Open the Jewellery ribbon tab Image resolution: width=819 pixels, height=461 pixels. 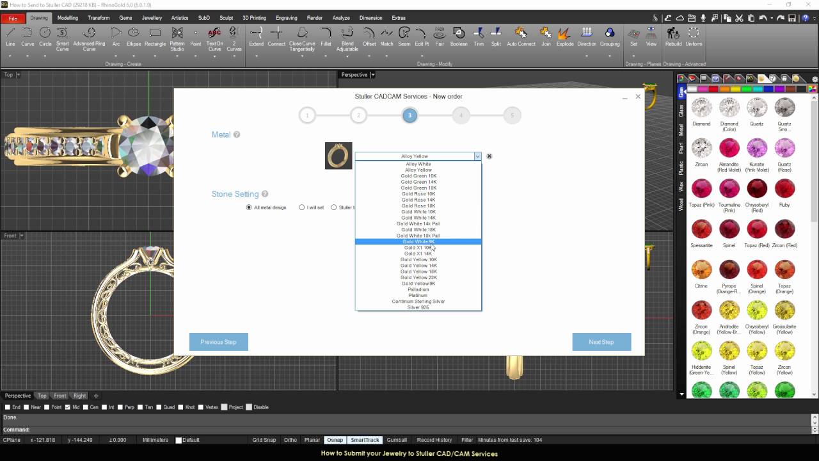click(x=152, y=18)
